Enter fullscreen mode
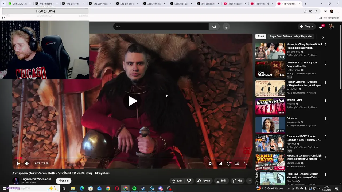Viewport: 342px width, 192px height. coord(245,163)
